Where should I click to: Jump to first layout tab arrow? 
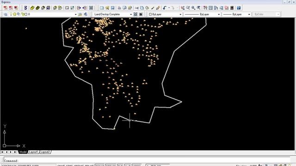point(2,152)
